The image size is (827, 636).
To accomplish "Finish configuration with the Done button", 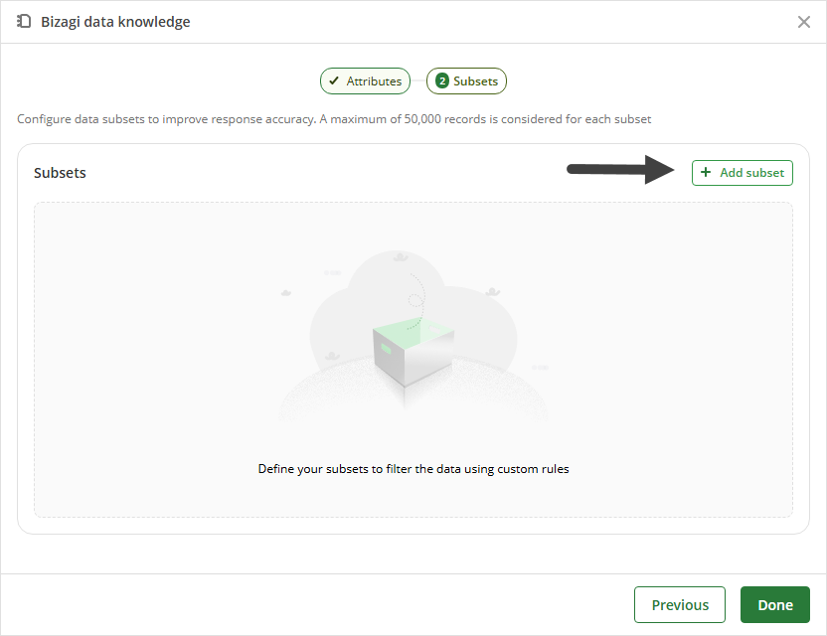I will (775, 605).
